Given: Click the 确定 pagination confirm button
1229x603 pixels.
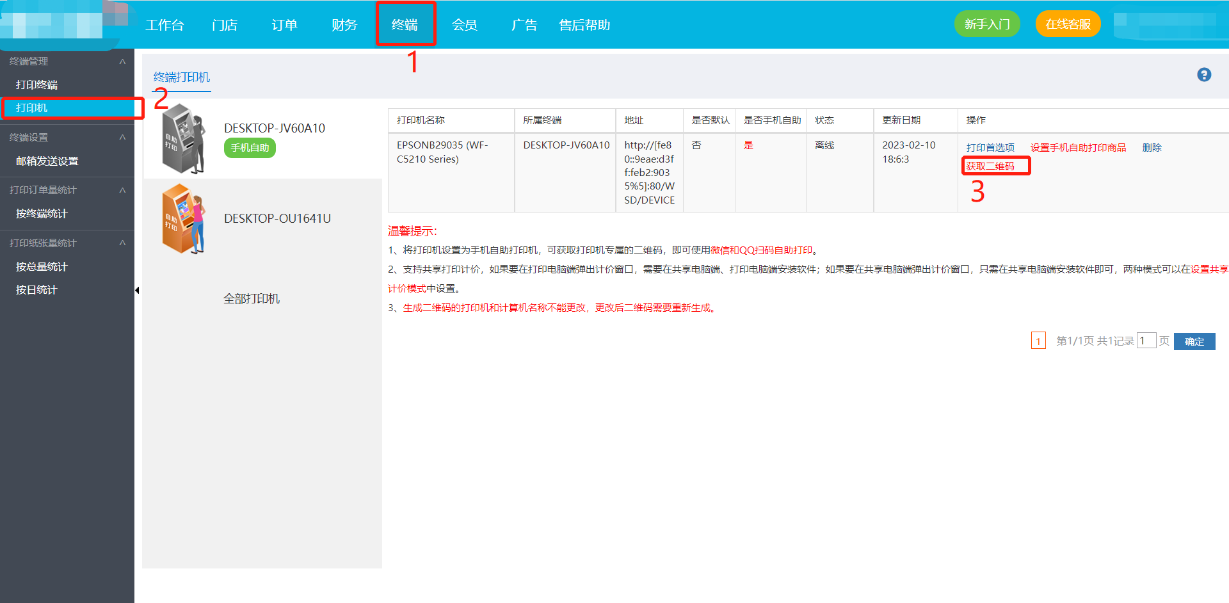Looking at the screenshot, I should 1194,341.
